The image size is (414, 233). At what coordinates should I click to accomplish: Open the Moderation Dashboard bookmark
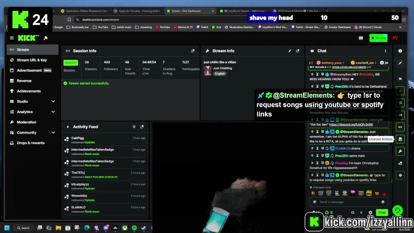(x=239, y=27)
